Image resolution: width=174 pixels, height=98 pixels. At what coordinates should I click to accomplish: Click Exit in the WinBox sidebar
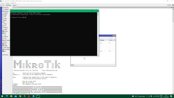click(4, 51)
